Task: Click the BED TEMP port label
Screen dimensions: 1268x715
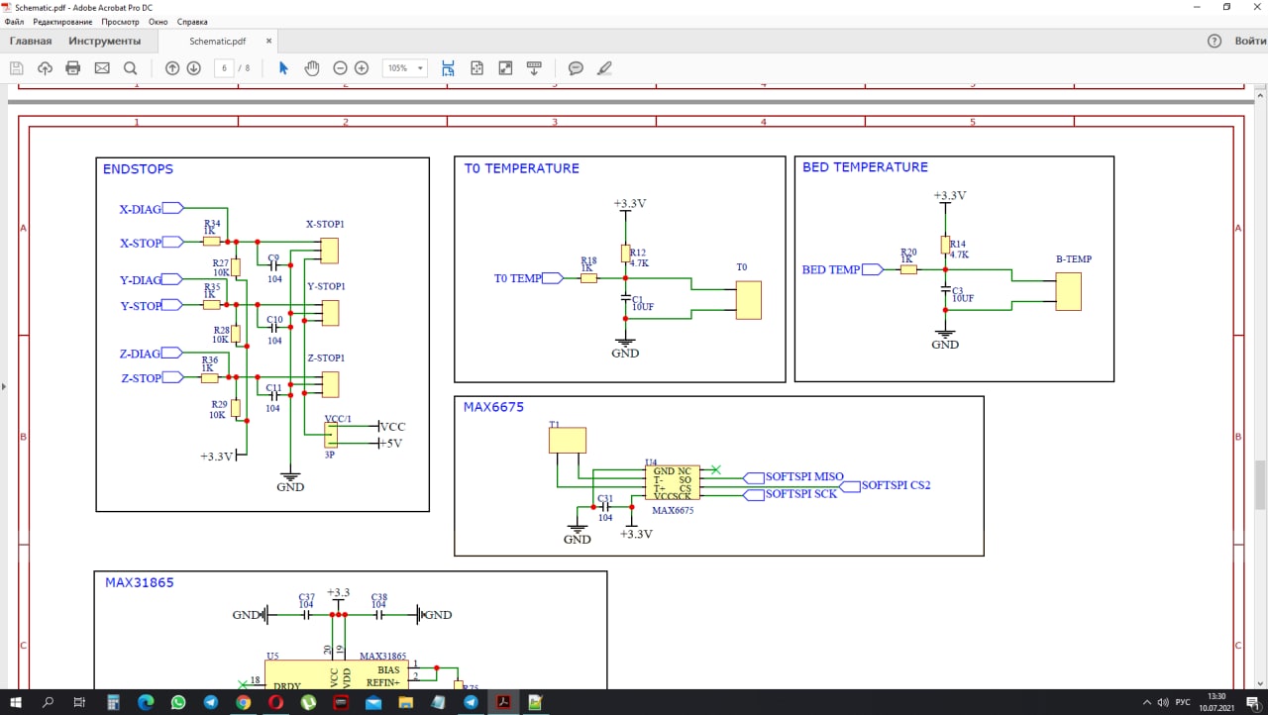Action: (831, 269)
